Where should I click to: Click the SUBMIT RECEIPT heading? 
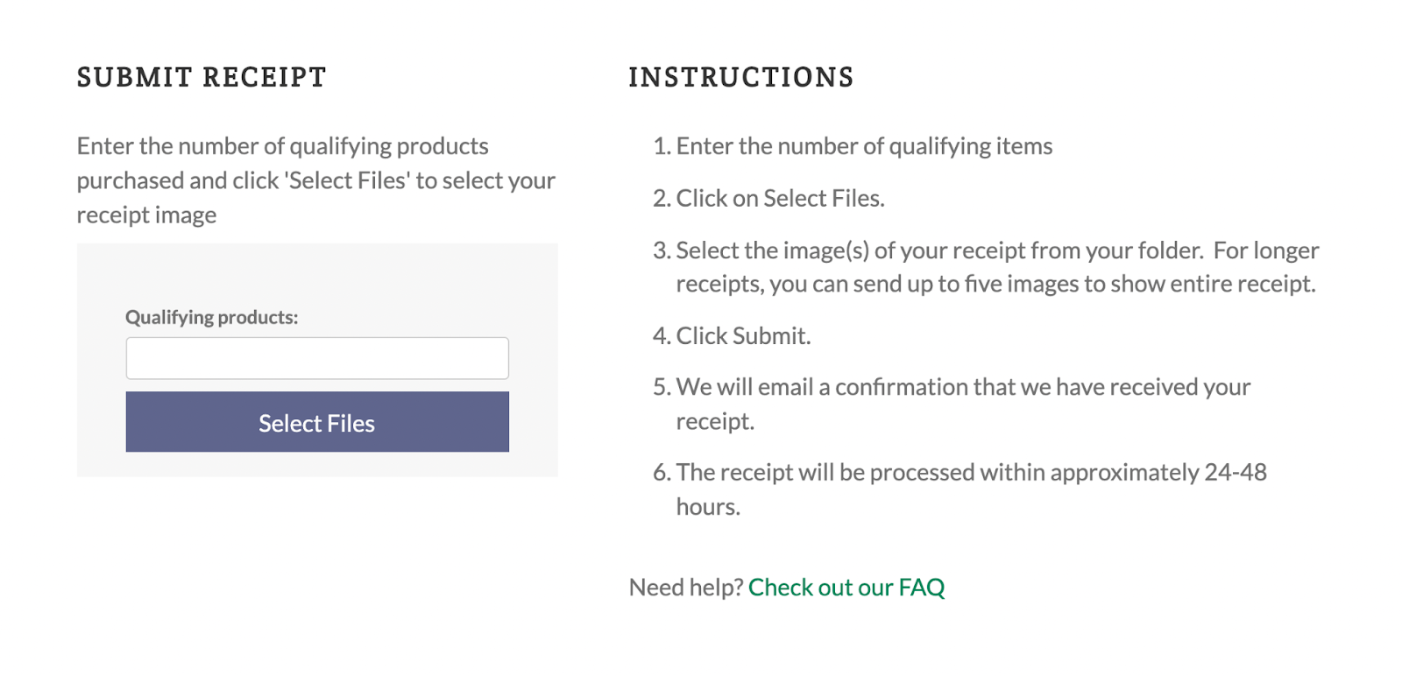coord(202,77)
